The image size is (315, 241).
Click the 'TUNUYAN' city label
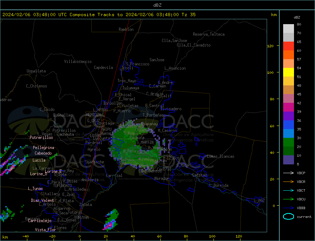click(81, 218)
